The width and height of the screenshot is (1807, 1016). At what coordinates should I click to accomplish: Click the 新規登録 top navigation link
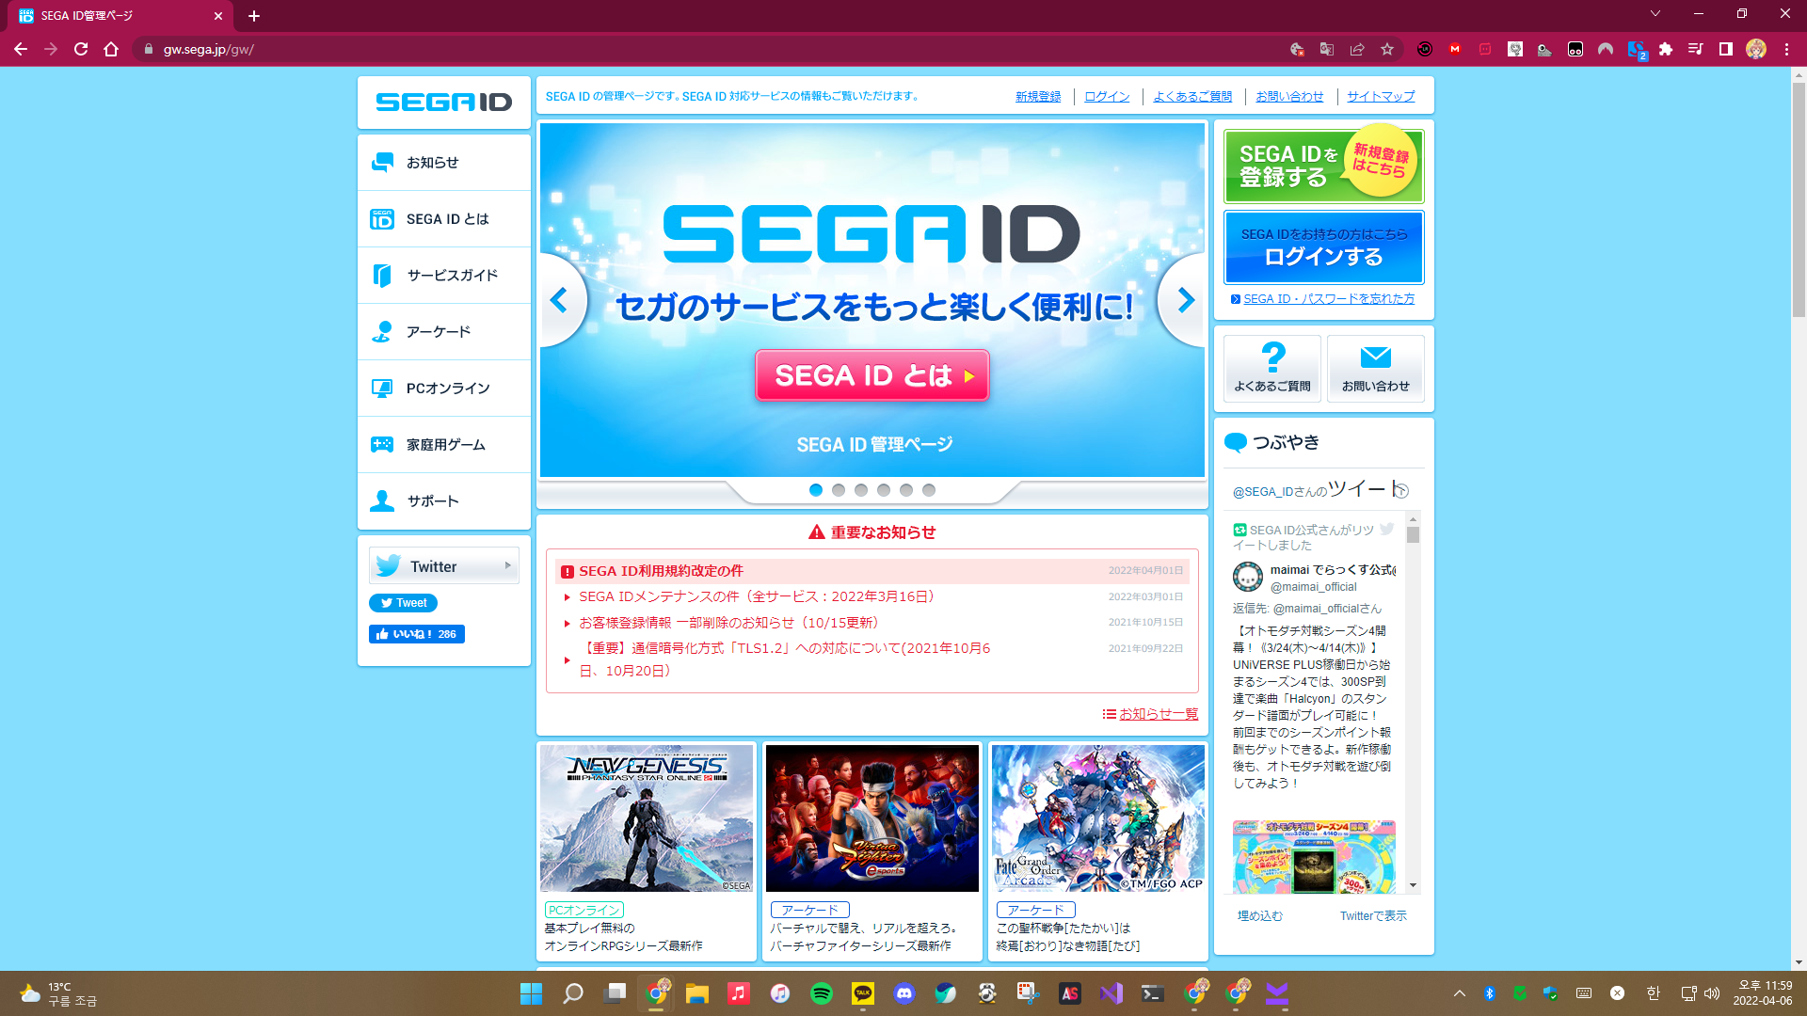pyautogui.click(x=1037, y=96)
